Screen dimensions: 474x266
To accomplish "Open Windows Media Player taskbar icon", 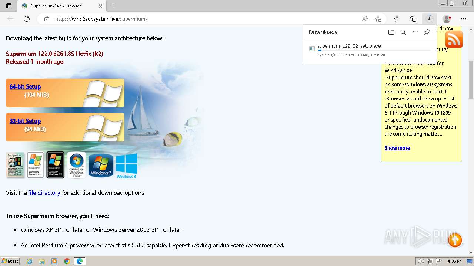I will click(x=54, y=261).
